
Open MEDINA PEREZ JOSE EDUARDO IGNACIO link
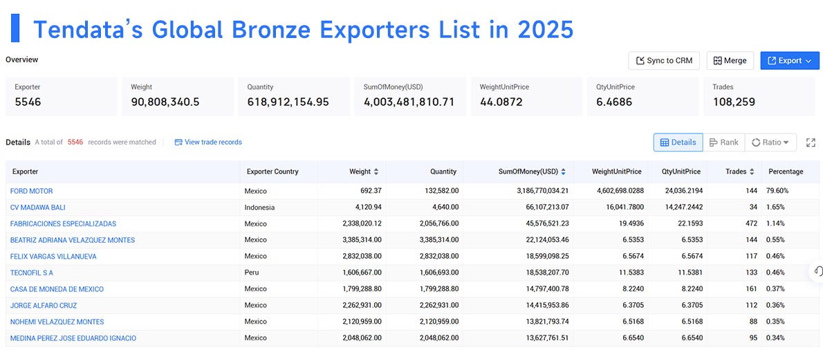(x=73, y=338)
